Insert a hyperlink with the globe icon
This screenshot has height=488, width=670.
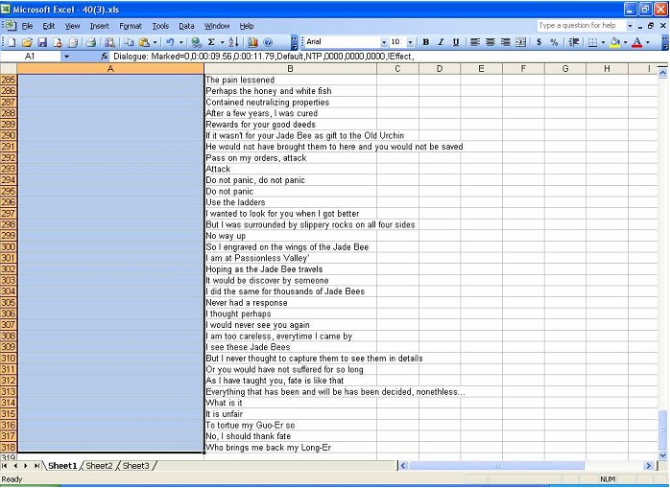pos(196,42)
